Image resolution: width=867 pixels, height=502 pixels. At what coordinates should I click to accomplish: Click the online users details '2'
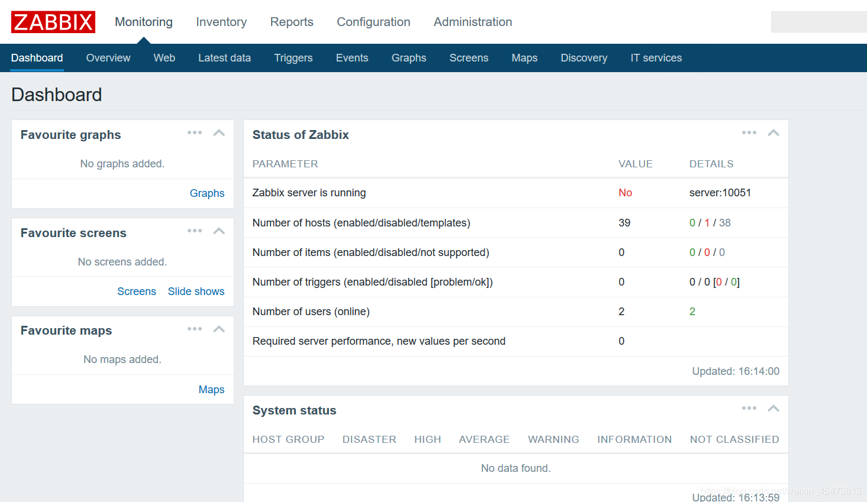coord(692,312)
